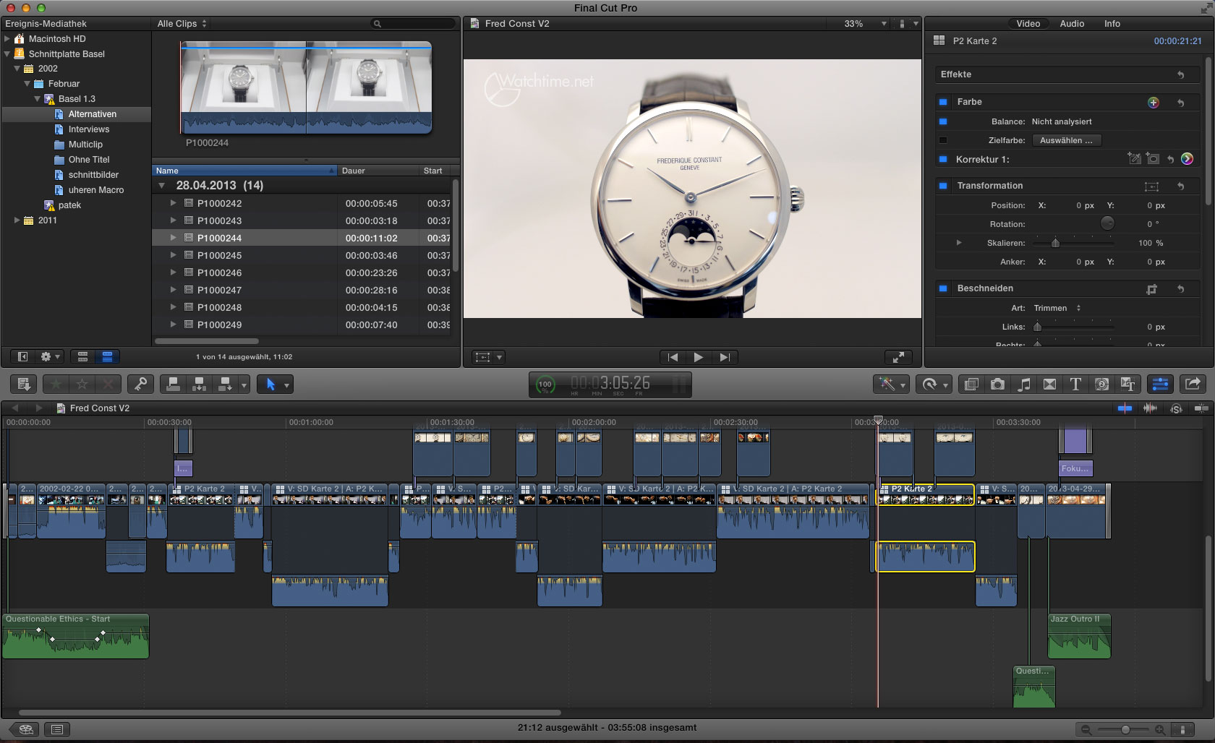This screenshot has height=743, width=1215.
Task: Open the Generators browser icon
Action: click(1101, 385)
